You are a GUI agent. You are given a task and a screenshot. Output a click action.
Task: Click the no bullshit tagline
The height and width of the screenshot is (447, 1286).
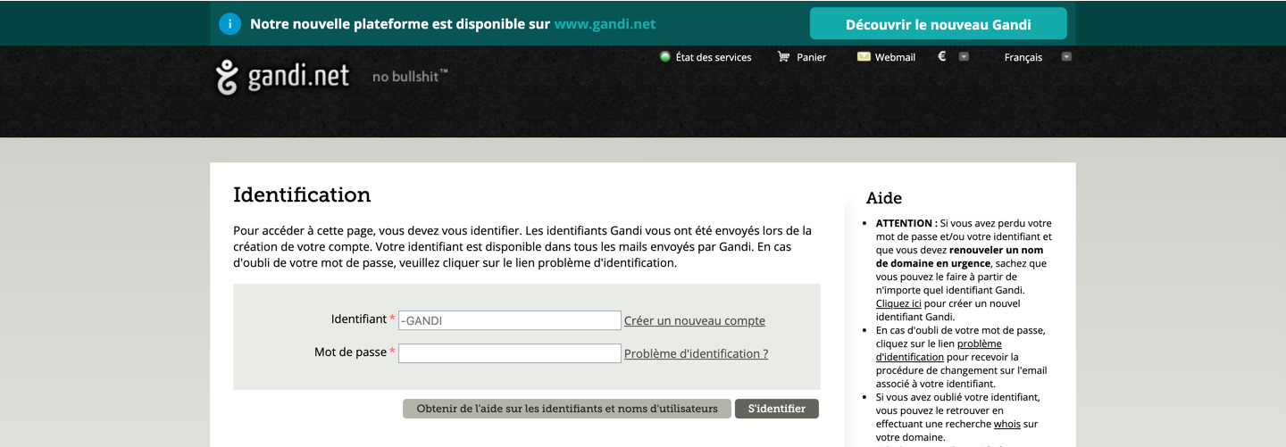410,77
